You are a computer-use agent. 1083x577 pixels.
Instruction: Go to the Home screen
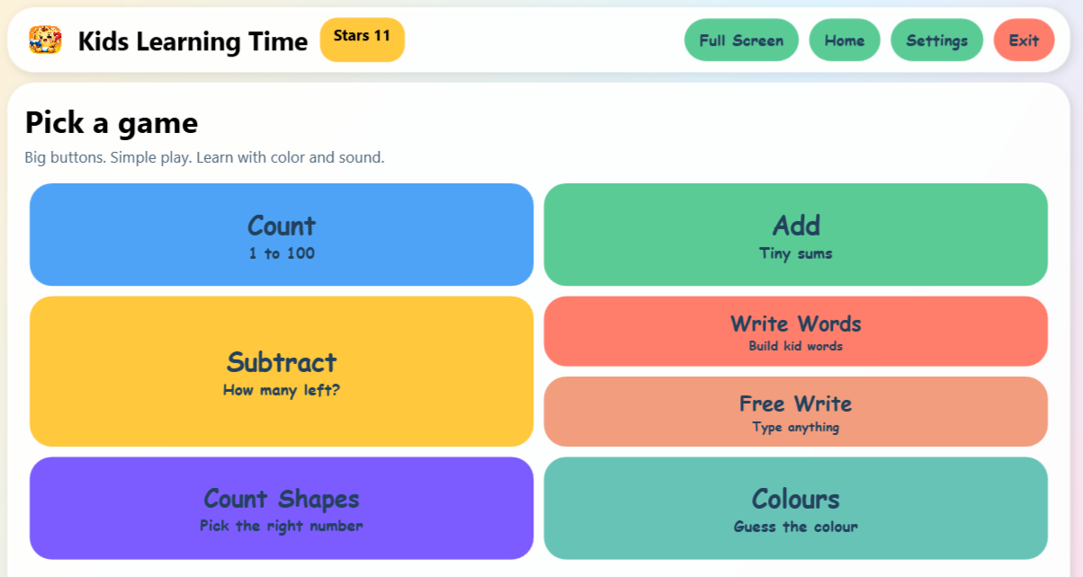[x=844, y=40]
